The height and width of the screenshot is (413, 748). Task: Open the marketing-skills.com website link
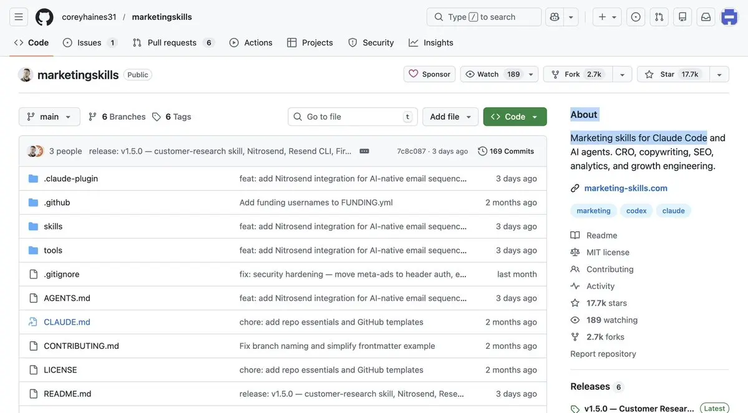(626, 188)
